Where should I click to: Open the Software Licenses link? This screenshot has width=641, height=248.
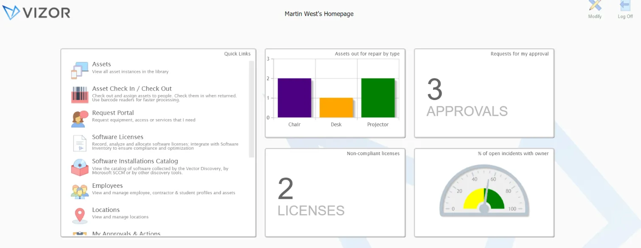(x=118, y=137)
